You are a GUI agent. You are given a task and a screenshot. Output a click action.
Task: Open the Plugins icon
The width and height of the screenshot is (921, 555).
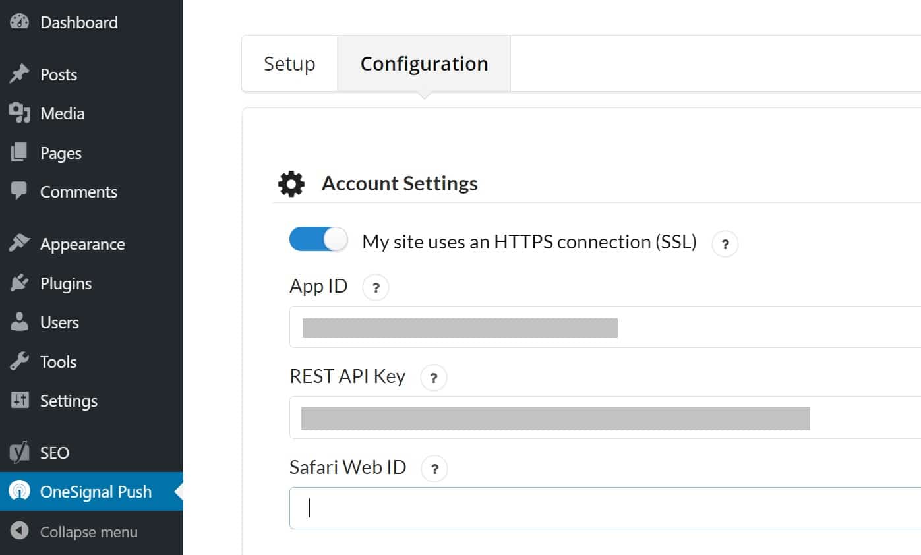pos(18,283)
